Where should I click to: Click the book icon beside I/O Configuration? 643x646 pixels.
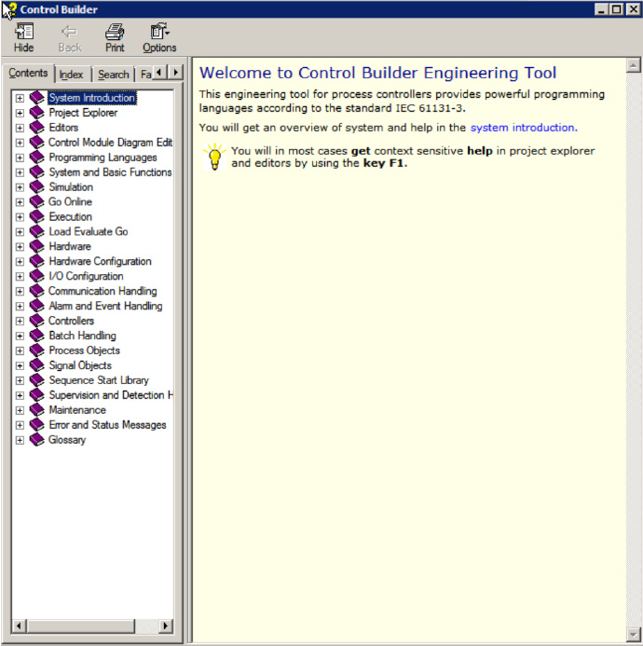tap(37, 276)
